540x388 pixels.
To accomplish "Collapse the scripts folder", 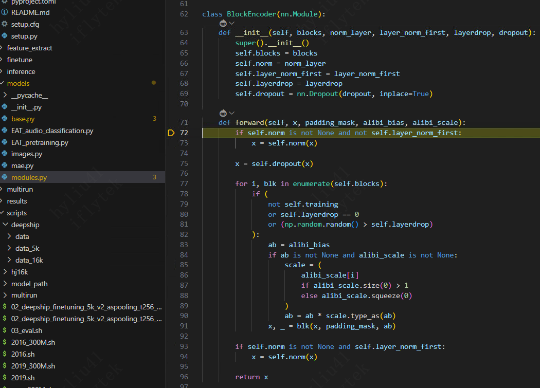I will click(17, 213).
